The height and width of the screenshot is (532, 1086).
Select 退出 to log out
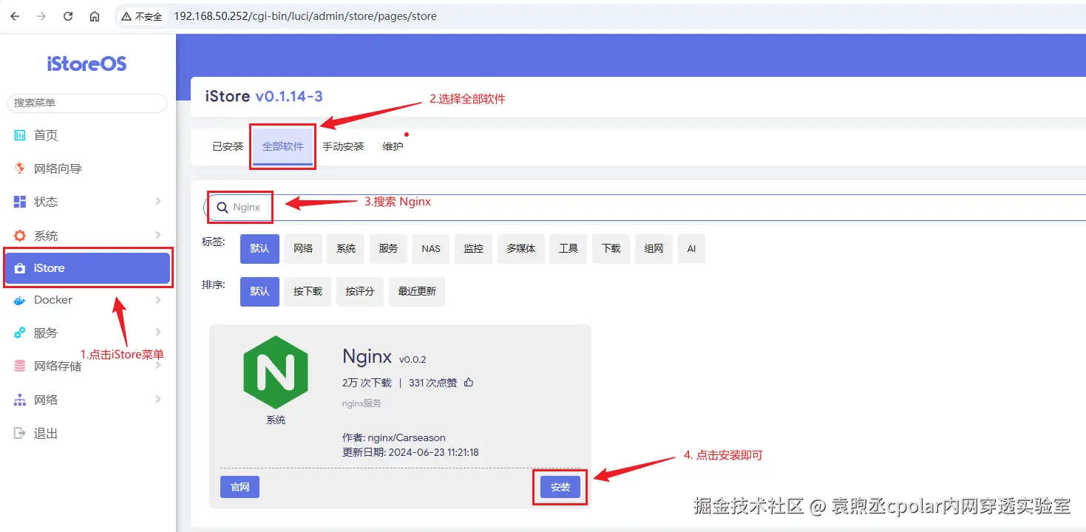coord(87,434)
